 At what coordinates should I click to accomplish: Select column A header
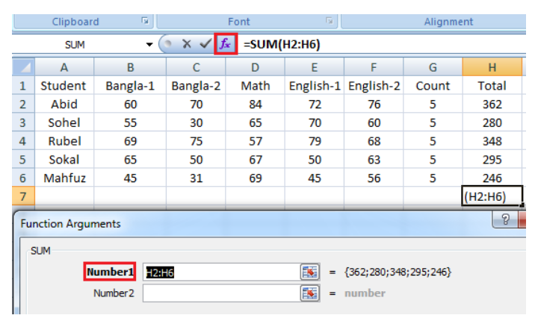click(64, 66)
